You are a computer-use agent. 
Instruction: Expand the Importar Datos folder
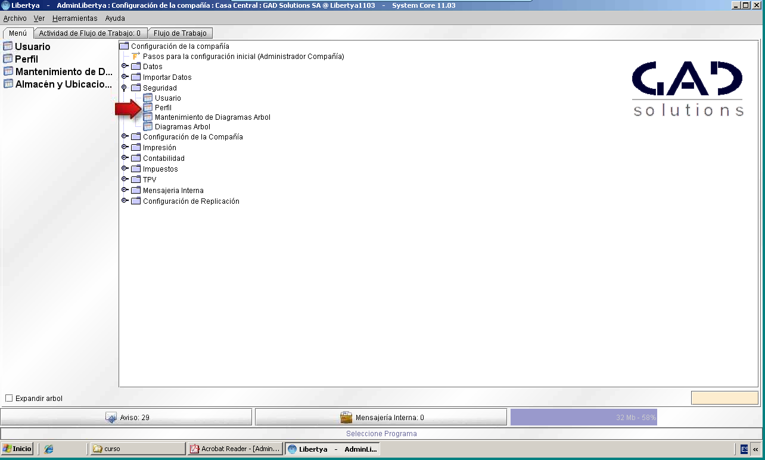click(x=125, y=77)
